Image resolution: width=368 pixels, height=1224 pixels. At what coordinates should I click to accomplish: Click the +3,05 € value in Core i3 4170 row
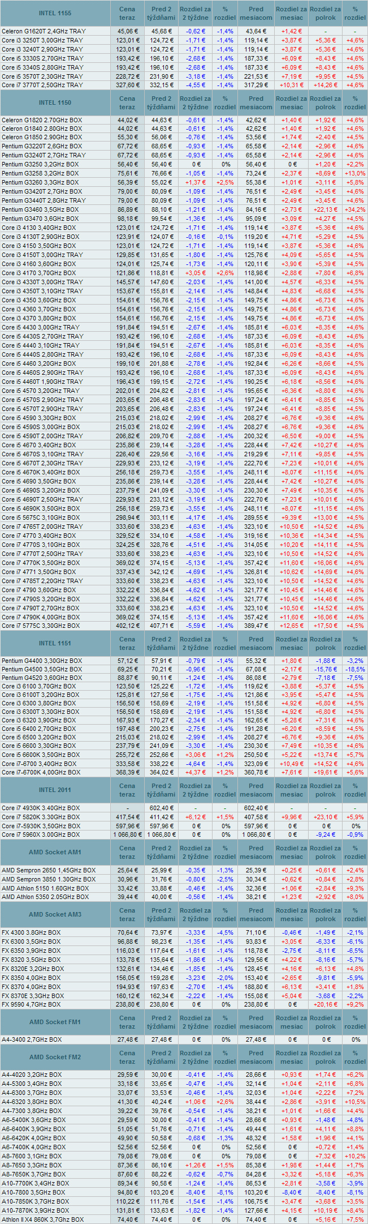196,273
